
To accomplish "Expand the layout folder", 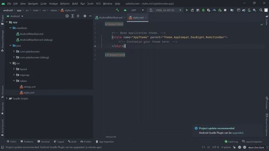I will point(14,69).
